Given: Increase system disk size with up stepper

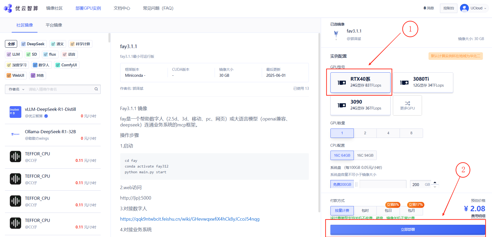Looking at the screenshot, I should point(435,182).
